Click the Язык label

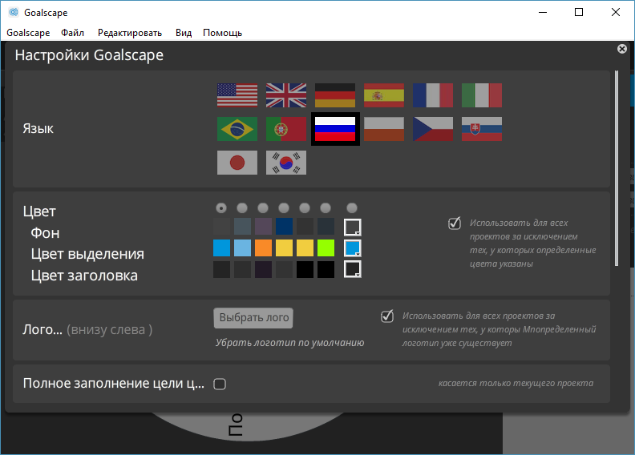click(x=38, y=129)
